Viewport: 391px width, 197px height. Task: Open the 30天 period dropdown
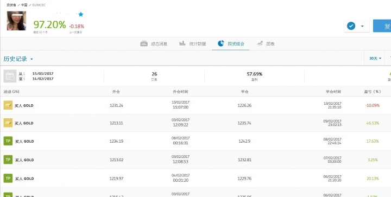375,58
